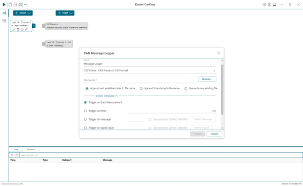
Task: Clear the log with the X icon
Action: pos(12,155)
